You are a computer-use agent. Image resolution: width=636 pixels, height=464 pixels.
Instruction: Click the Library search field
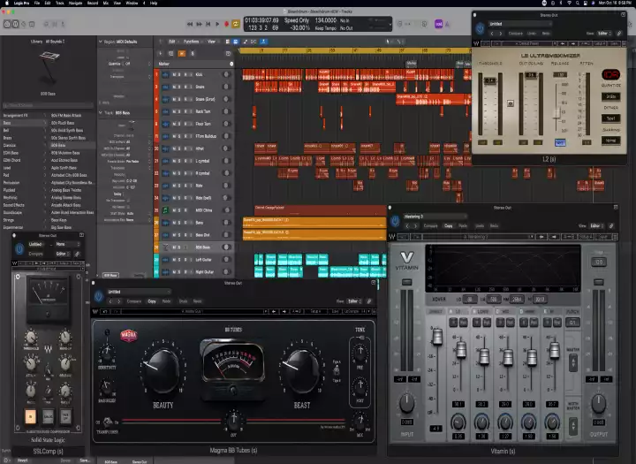[x=48, y=105]
